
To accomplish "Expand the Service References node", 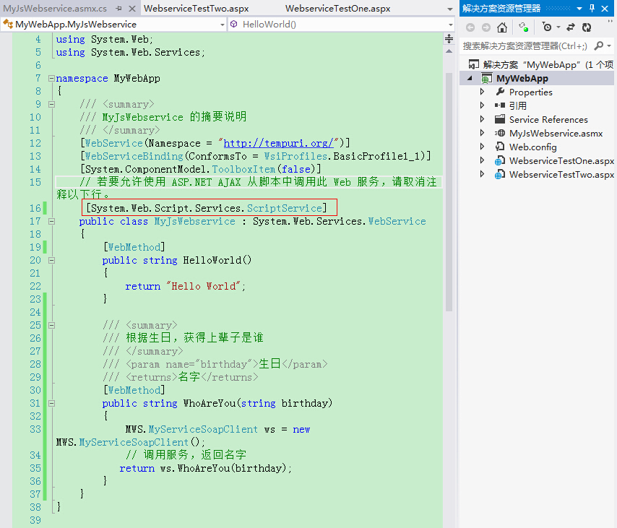I will click(x=483, y=119).
